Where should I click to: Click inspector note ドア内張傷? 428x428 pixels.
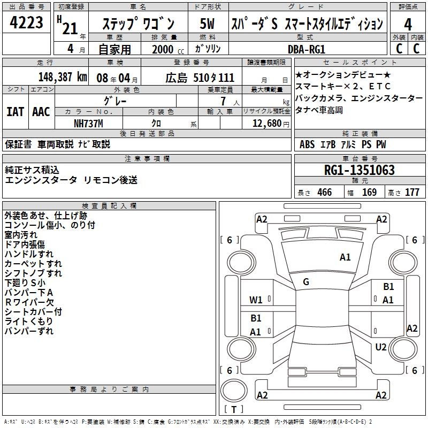(25, 244)
